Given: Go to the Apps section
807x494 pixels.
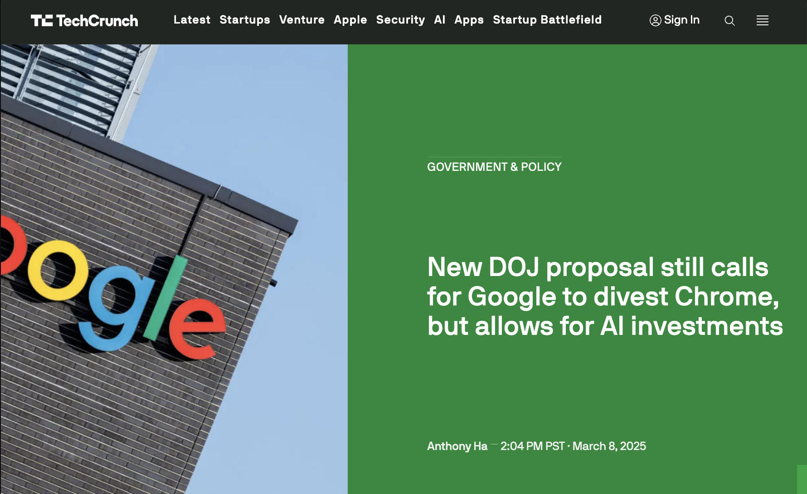Looking at the screenshot, I should pyautogui.click(x=469, y=20).
